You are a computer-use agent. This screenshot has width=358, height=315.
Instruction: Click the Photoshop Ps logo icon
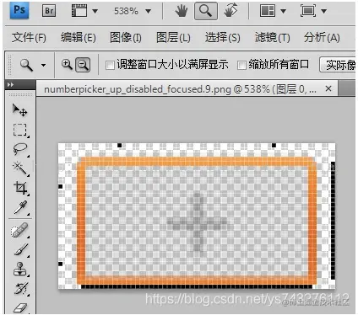click(19, 11)
